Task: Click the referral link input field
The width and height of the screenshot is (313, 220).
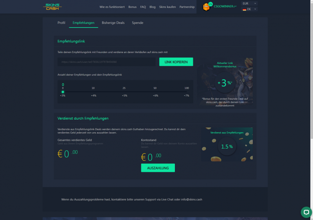Action: click(x=106, y=62)
